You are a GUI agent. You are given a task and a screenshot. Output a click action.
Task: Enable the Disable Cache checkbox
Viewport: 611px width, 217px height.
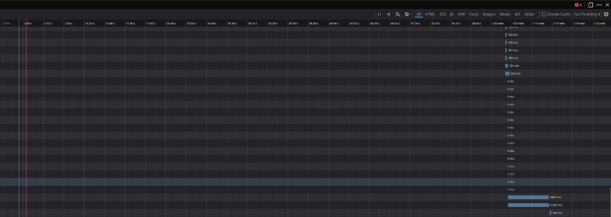544,14
